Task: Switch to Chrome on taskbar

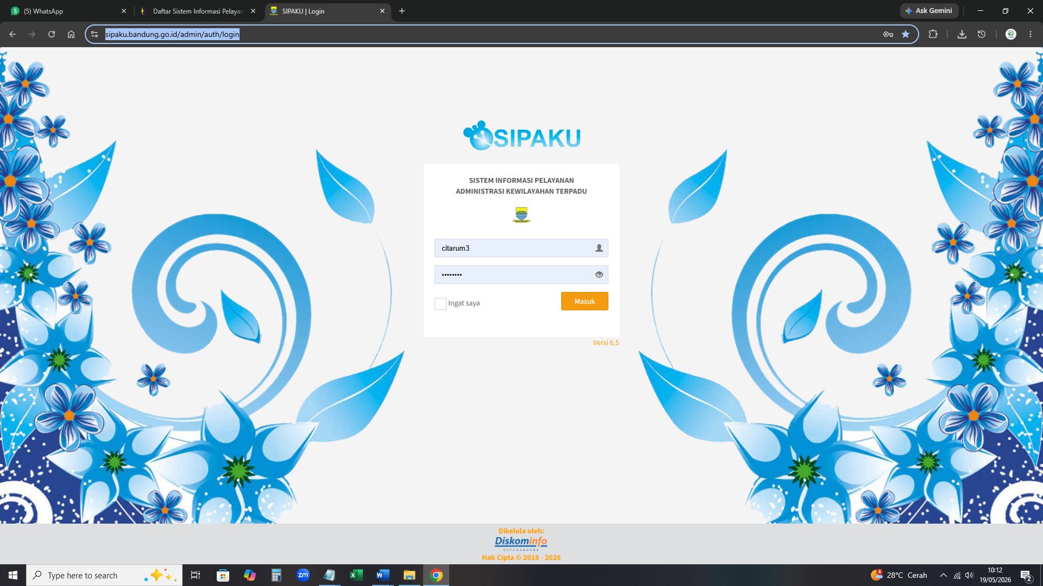Action: tap(436, 575)
